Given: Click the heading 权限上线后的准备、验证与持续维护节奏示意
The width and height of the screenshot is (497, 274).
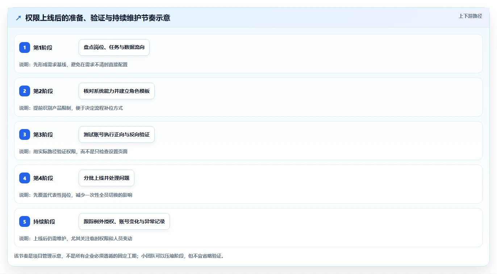Looking at the screenshot, I should pos(98,18).
